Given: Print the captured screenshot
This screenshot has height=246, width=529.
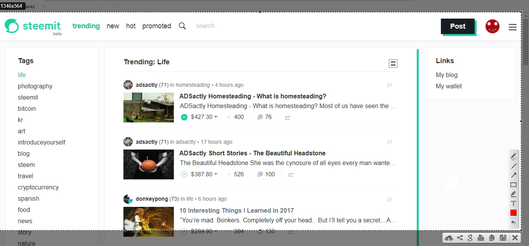Looking at the screenshot, I should coord(481,238).
